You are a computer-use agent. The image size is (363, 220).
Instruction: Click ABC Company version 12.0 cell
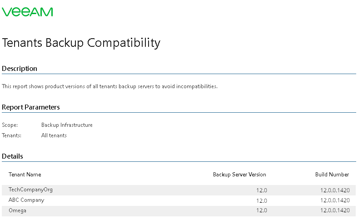[262, 201]
